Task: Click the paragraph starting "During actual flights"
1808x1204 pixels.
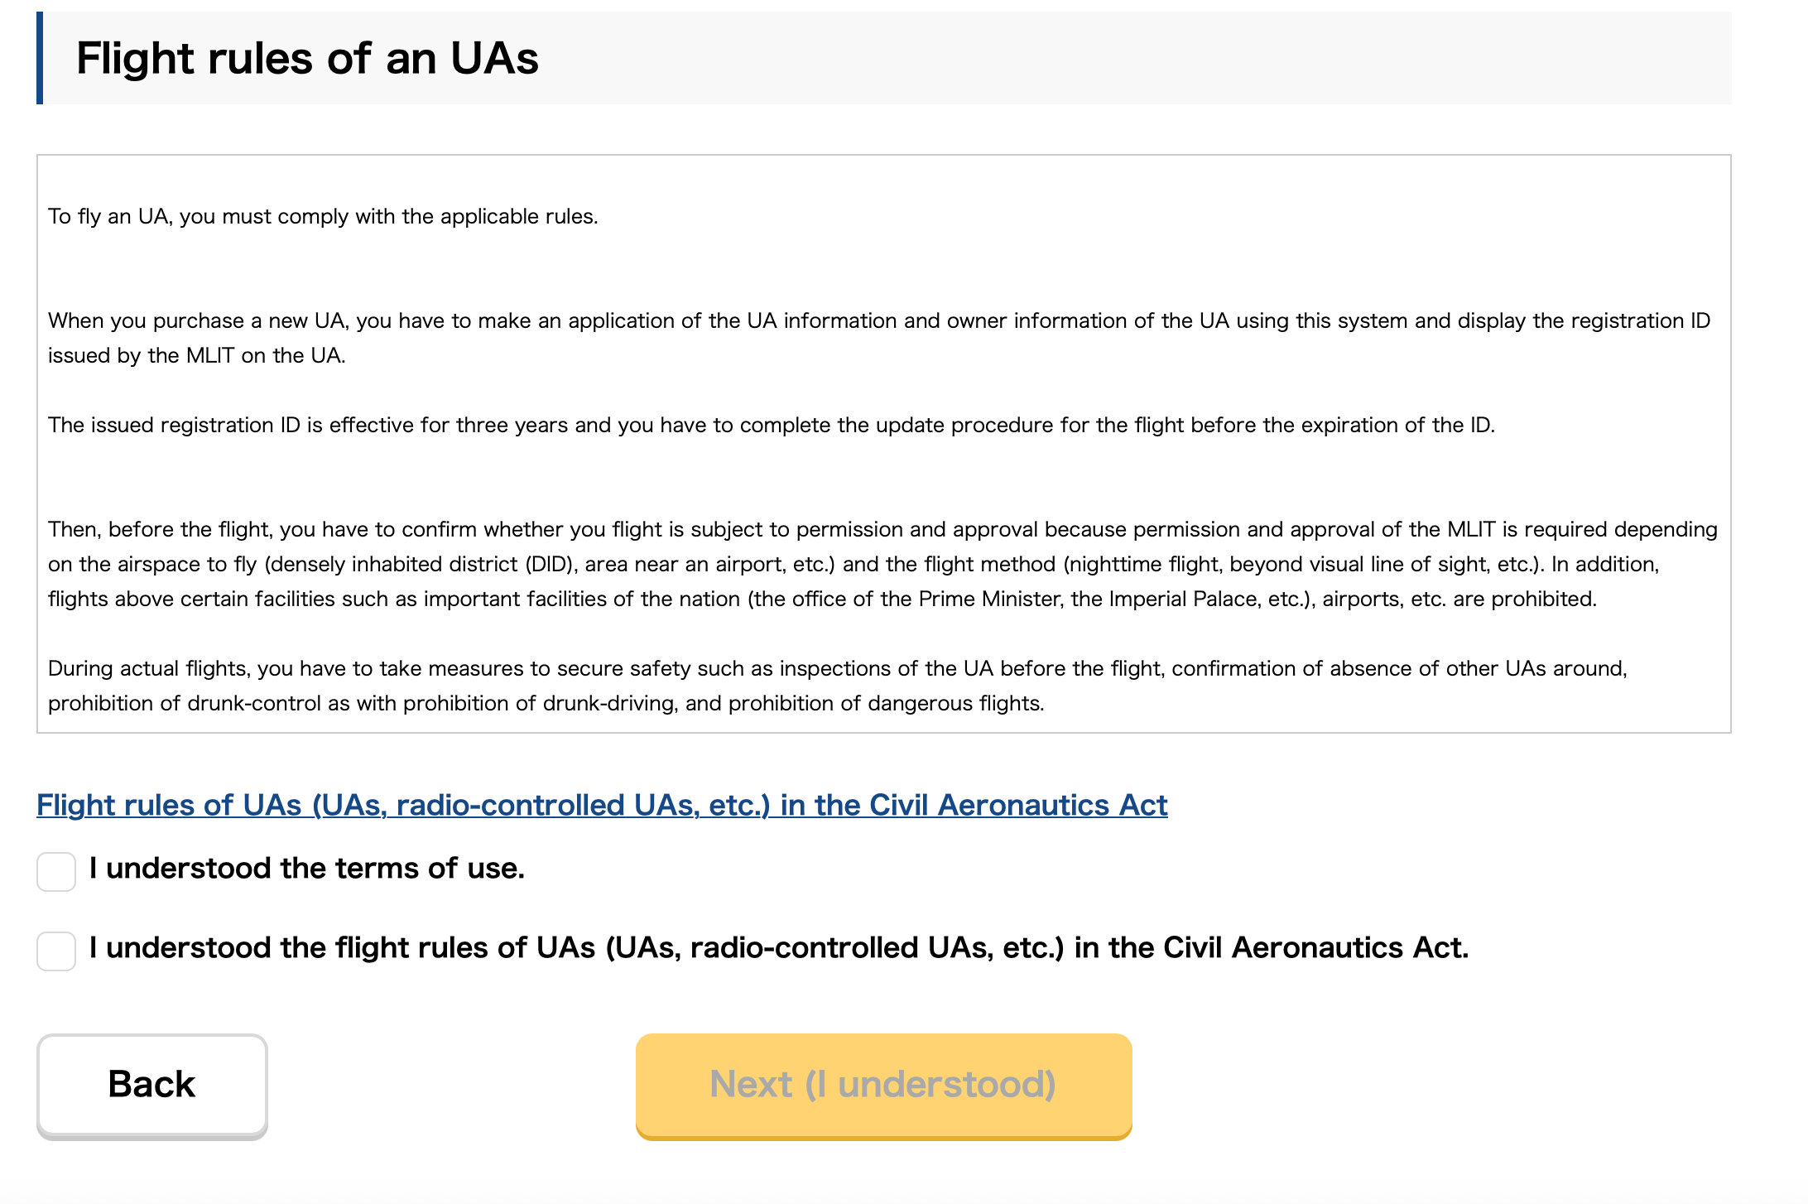Action: 837,686
